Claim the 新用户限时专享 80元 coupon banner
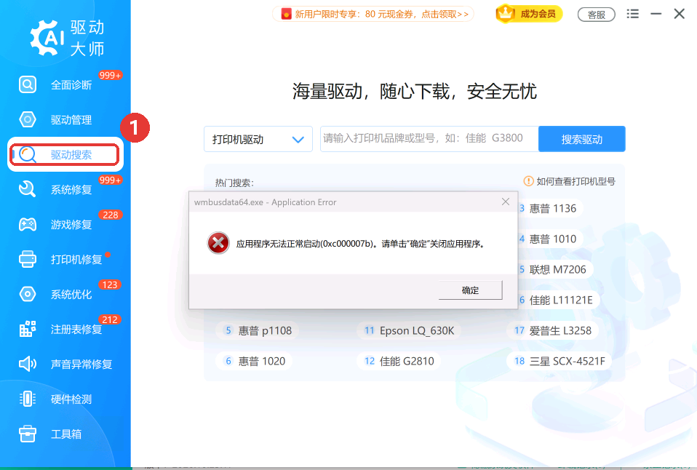Viewport: 697px width, 470px height. click(x=373, y=15)
